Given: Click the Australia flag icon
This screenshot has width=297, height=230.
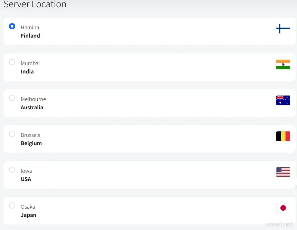Looking at the screenshot, I should pos(283,100).
